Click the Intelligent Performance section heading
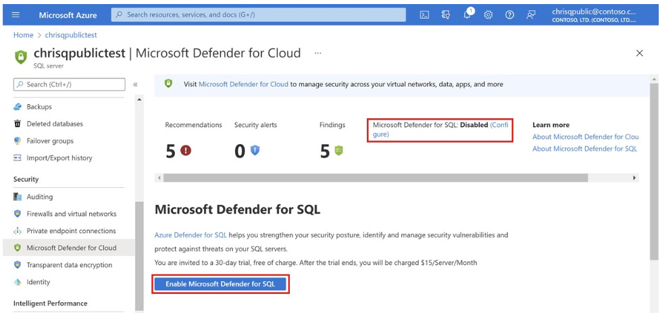 pyautogui.click(x=50, y=303)
